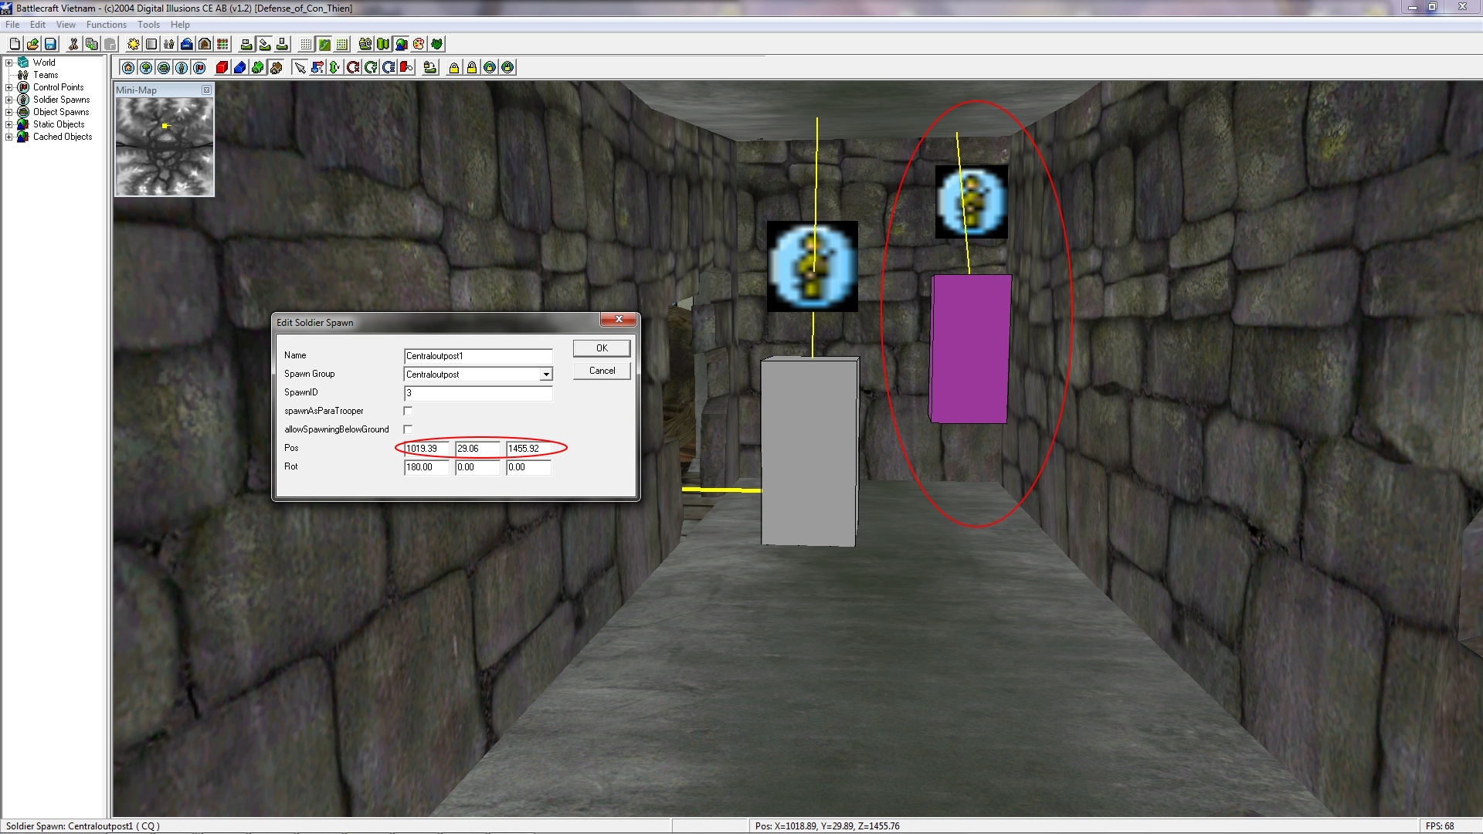Expand the Static Objects tree node
Image resolution: width=1483 pixels, height=834 pixels.
point(8,124)
